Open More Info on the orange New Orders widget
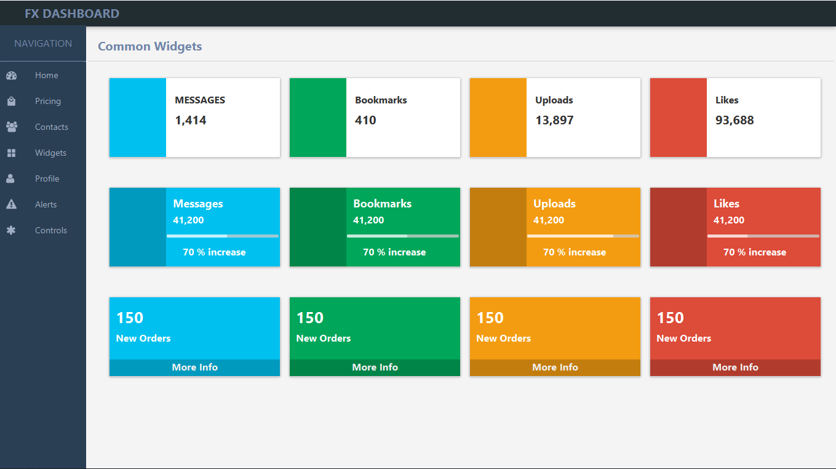This screenshot has height=469, width=836. [x=555, y=367]
